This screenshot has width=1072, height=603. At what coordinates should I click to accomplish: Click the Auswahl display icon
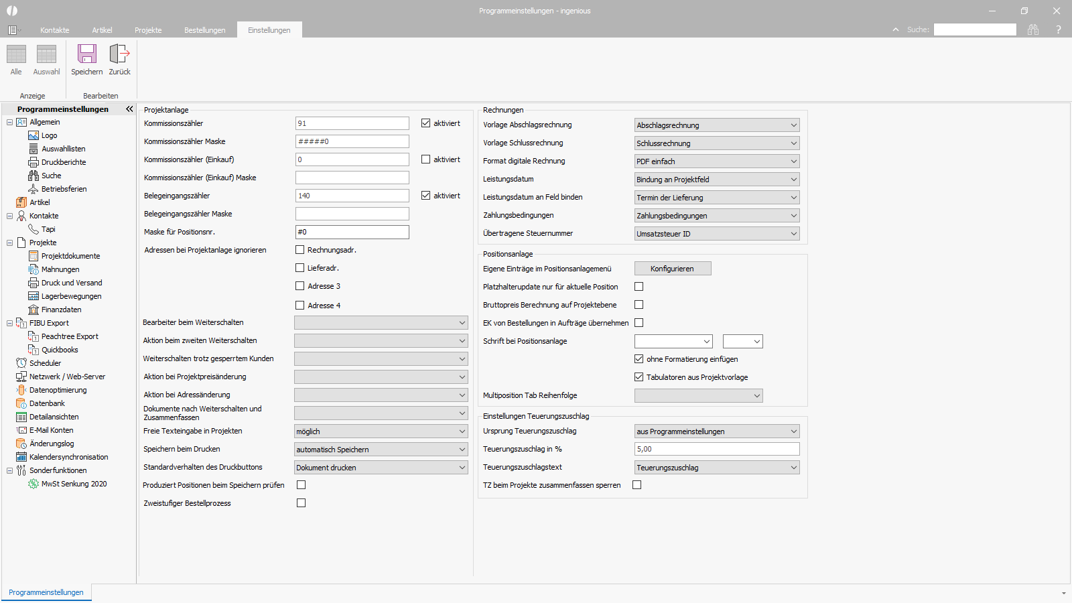[x=46, y=54]
